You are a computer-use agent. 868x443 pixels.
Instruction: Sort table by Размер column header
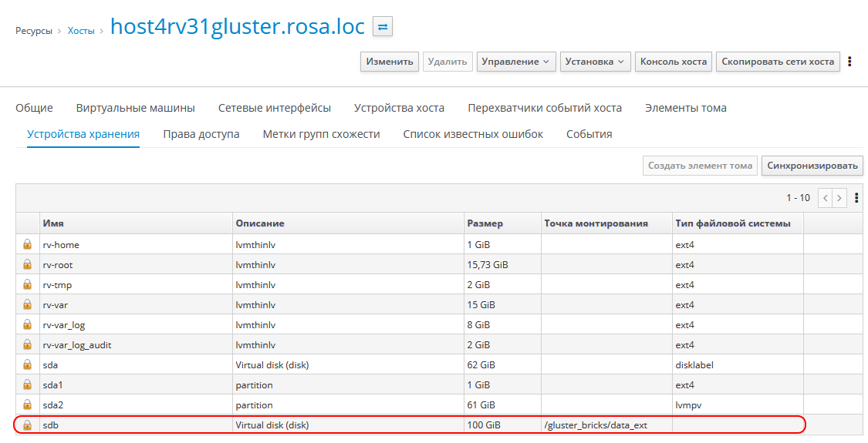pyautogui.click(x=485, y=223)
